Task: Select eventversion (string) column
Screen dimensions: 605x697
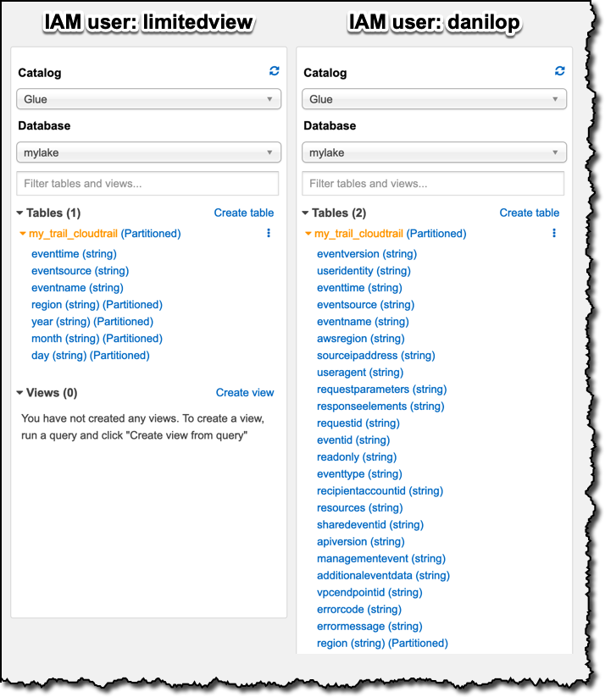Action: [367, 254]
